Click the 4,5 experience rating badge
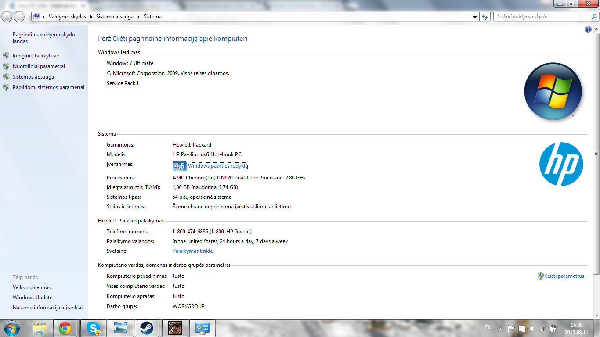The width and height of the screenshot is (600, 337). point(180,166)
